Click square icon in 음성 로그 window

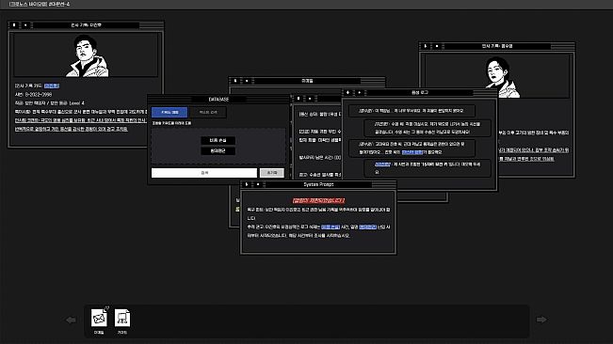tap(360, 92)
